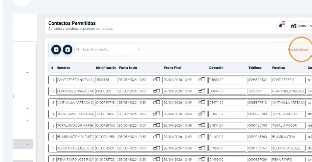The width and height of the screenshot is (312, 162).
Task: Open Fecha Inicio calendar in row 4
Action: tap(157, 114)
